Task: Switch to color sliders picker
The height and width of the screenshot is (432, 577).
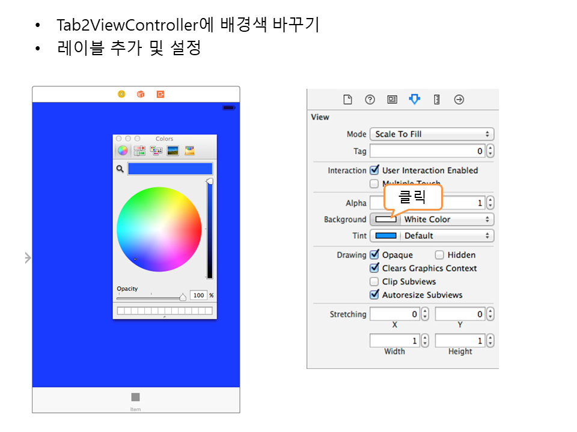Action: coord(139,151)
